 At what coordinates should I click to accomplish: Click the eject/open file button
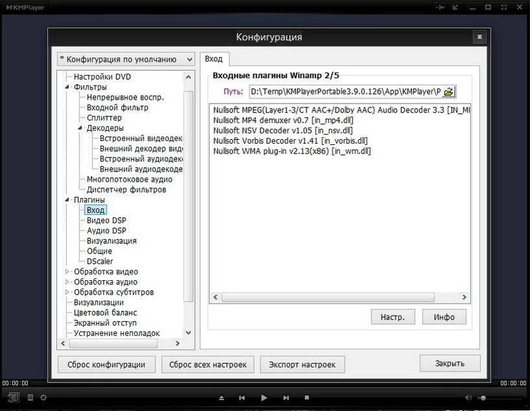[x=222, y=398]
